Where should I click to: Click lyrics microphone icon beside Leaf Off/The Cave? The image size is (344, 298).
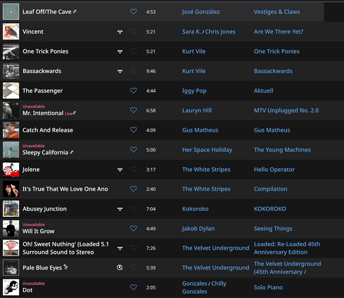pos(75,11)
